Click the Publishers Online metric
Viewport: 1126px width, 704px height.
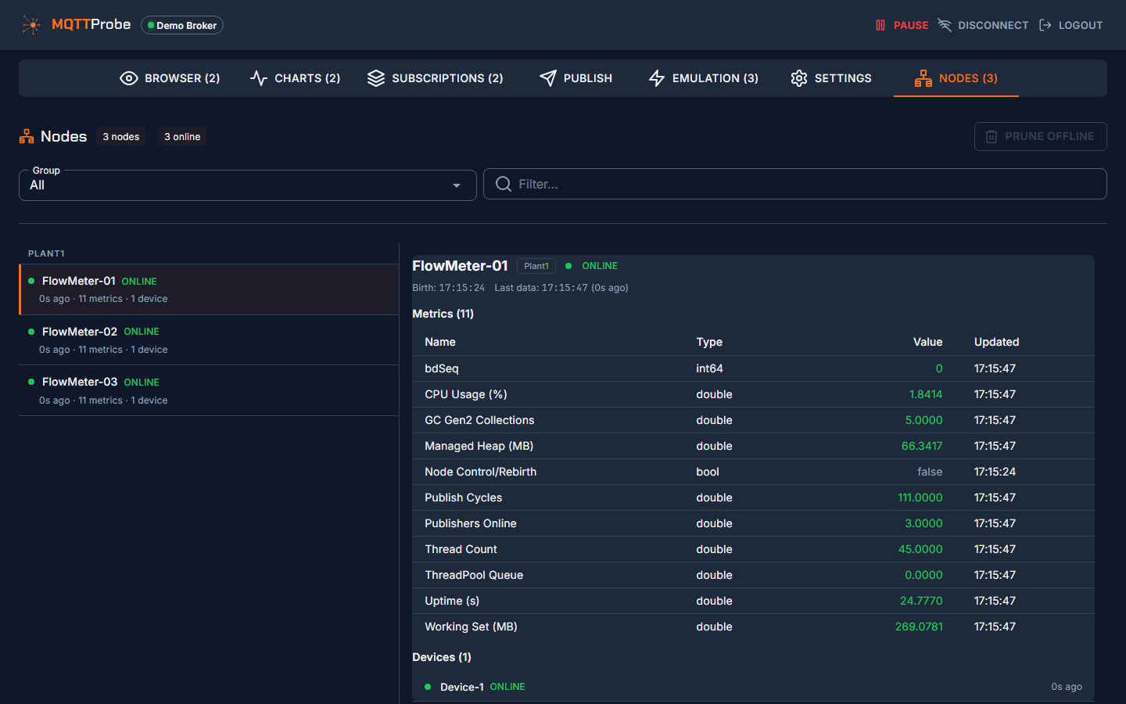pyautogui.click(x=471, y=523)
